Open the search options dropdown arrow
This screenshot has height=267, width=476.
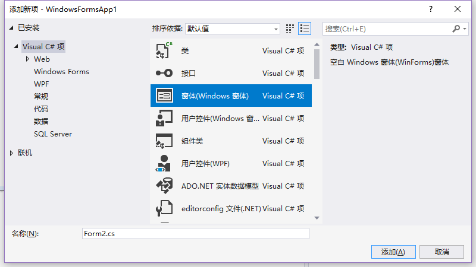pos(465,28)
